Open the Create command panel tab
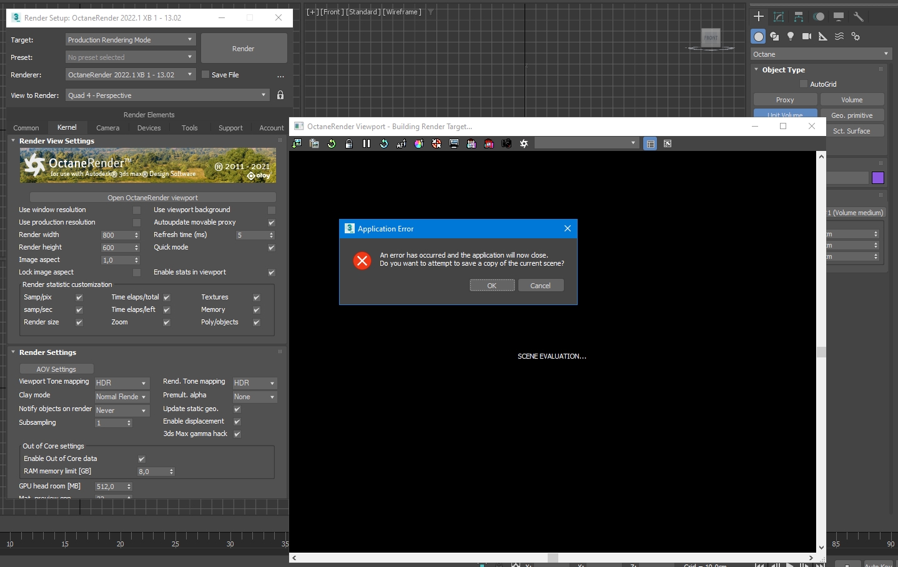 pyautogui.click(x=759, y=17)
